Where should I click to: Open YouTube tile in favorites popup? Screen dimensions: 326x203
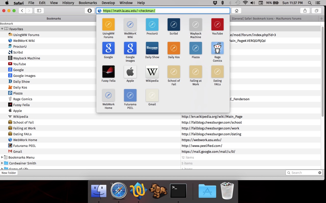tap(218, 25)
